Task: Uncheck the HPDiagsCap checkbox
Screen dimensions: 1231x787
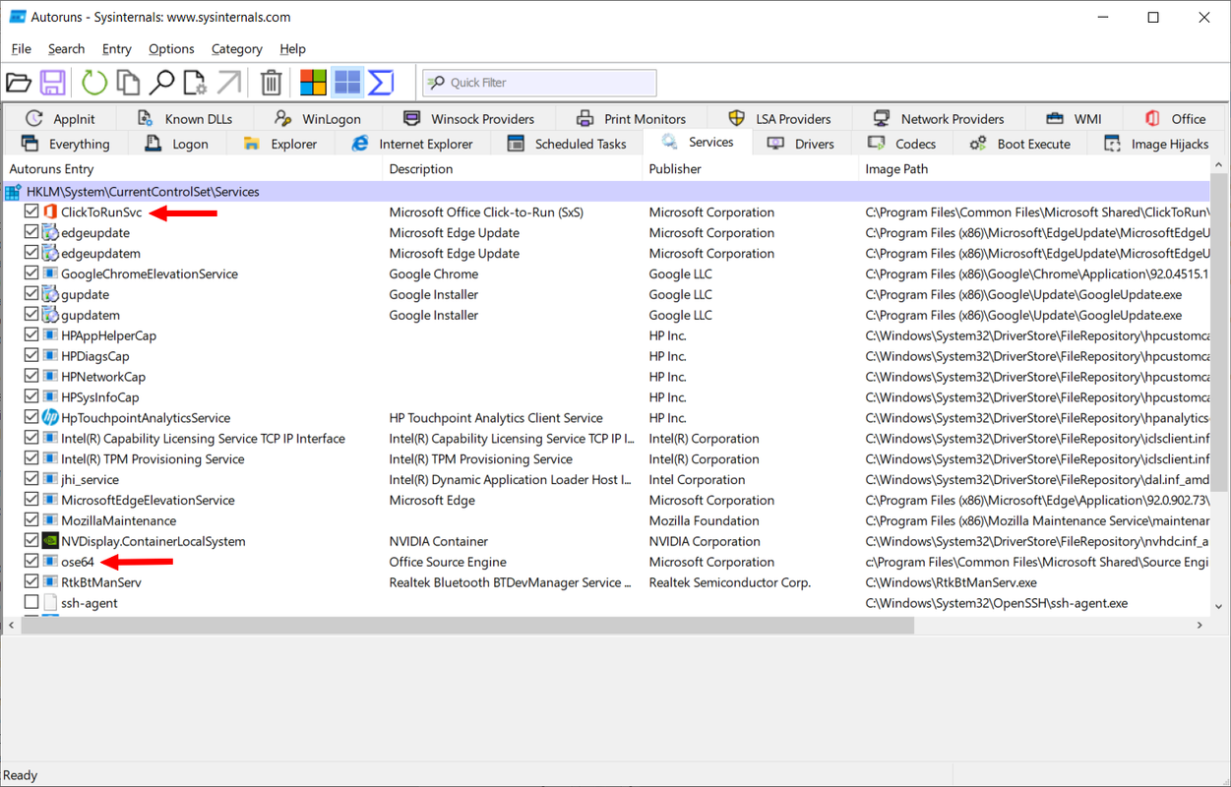Action: [31, 356]
